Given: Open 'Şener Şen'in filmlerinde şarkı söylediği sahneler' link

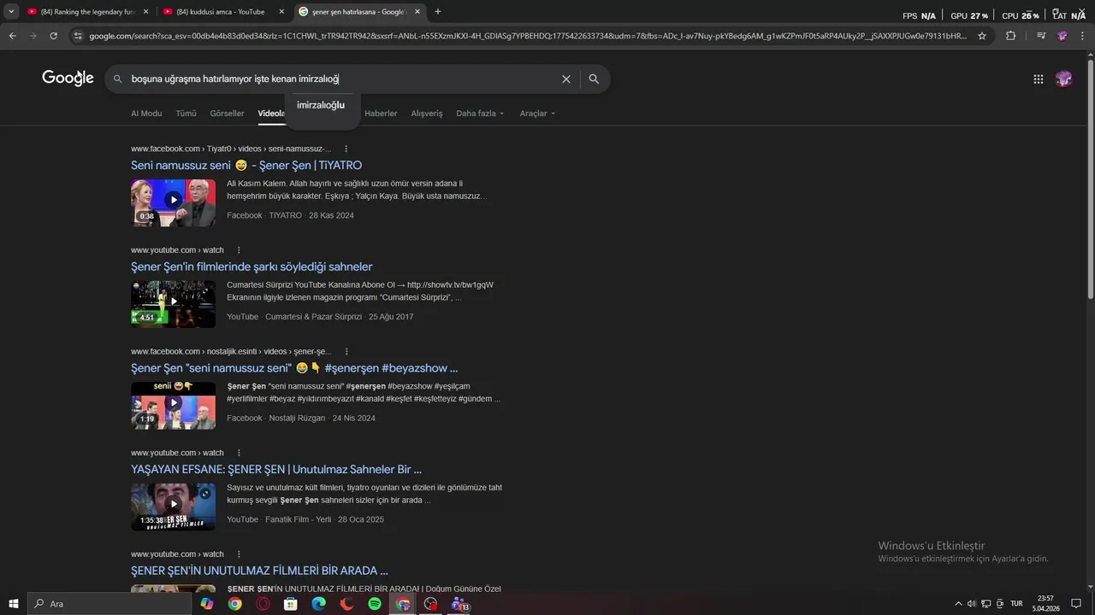Looking at the screenshot, I should 252,266.
